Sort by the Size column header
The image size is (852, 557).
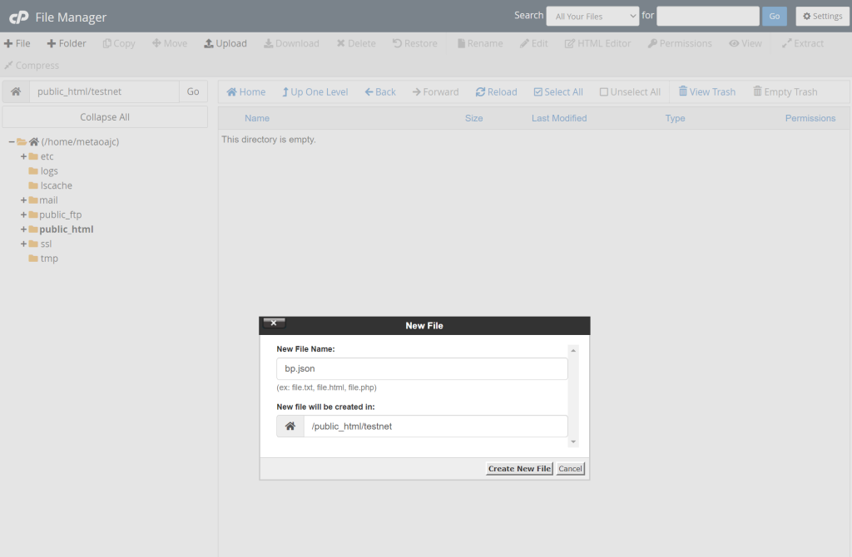pyautogui.click(x=473, y=118)
